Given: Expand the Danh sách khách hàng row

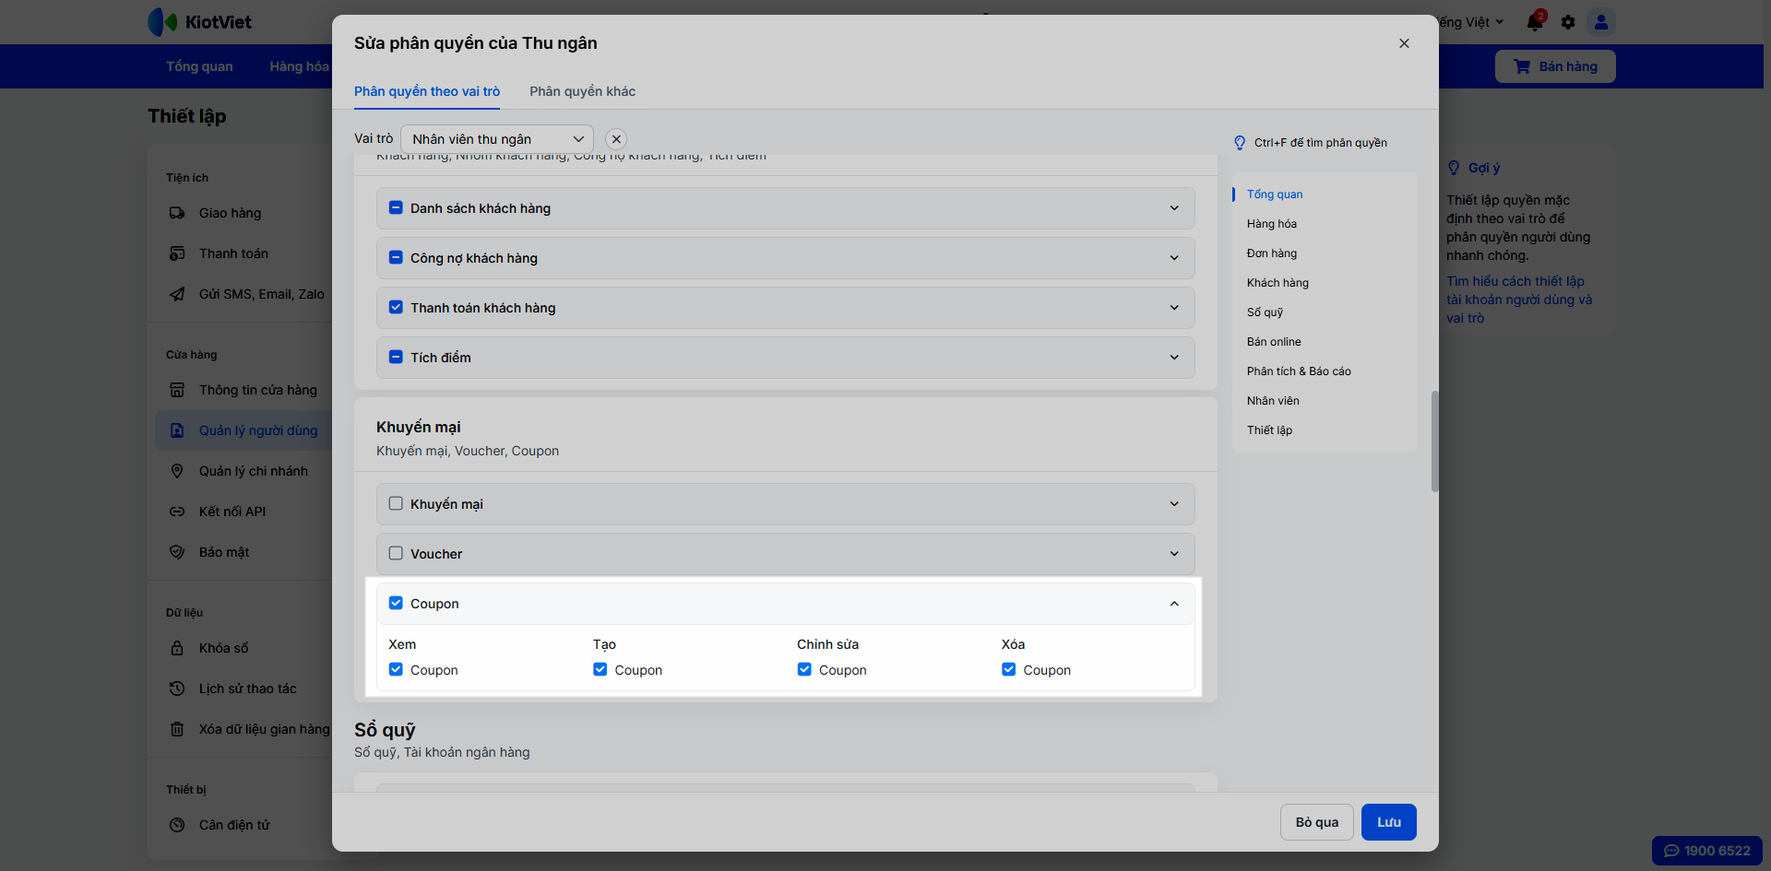Looking at the screenshot, I should coord(1174,208).
